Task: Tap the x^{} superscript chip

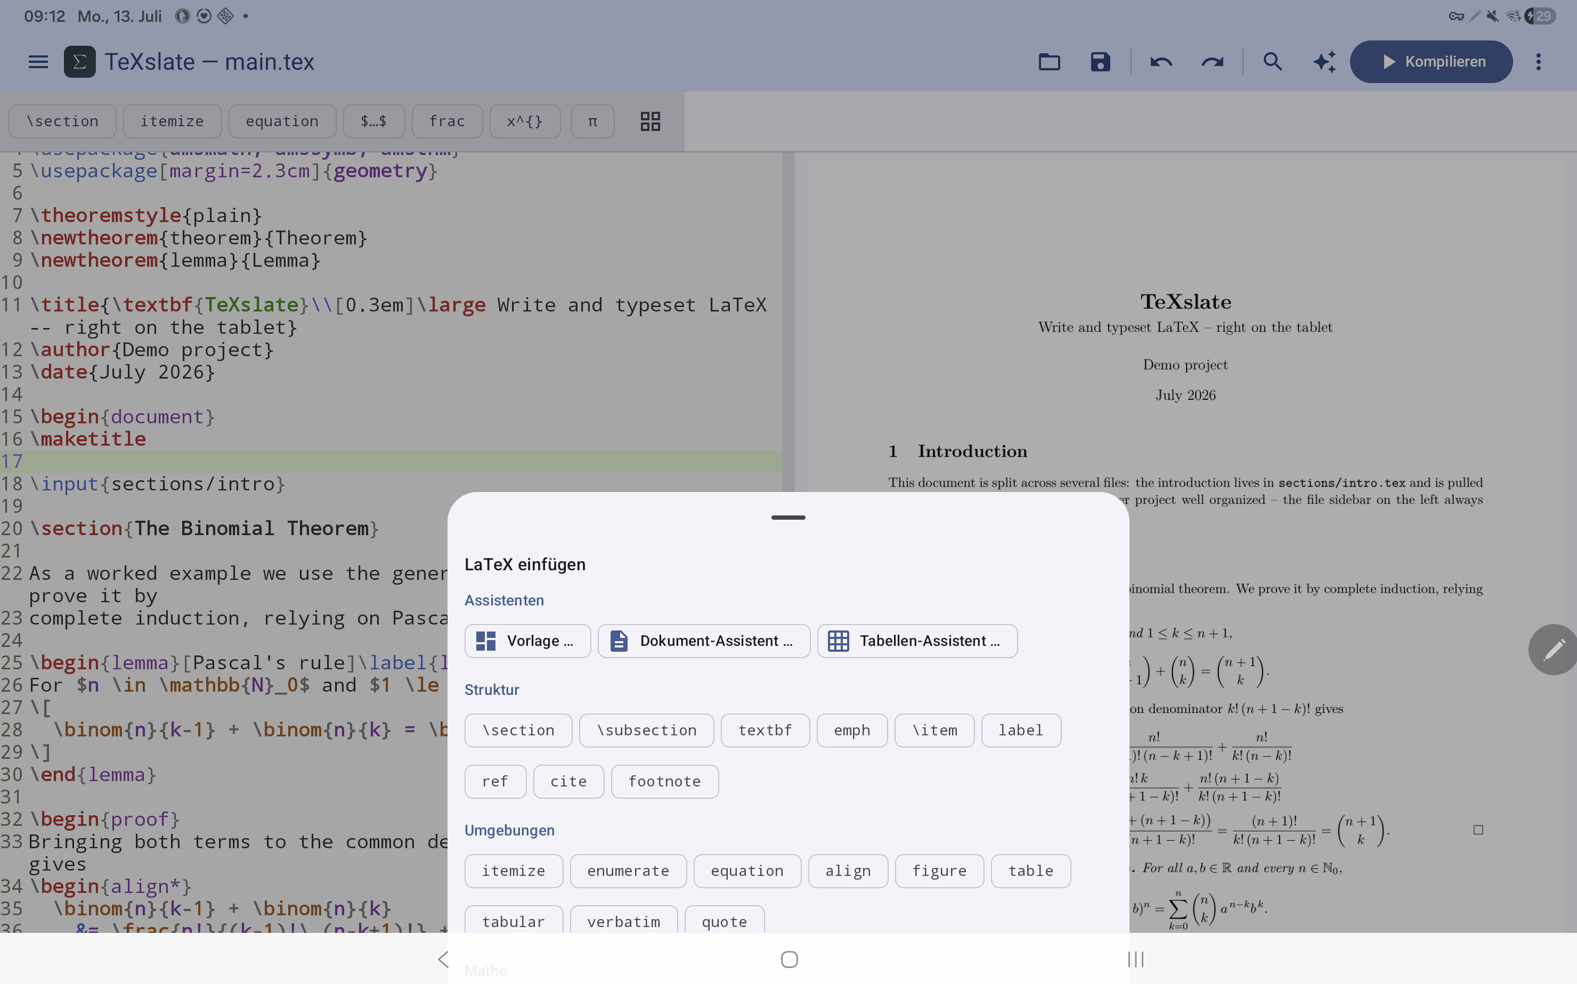Action: (x=525, y=121)
